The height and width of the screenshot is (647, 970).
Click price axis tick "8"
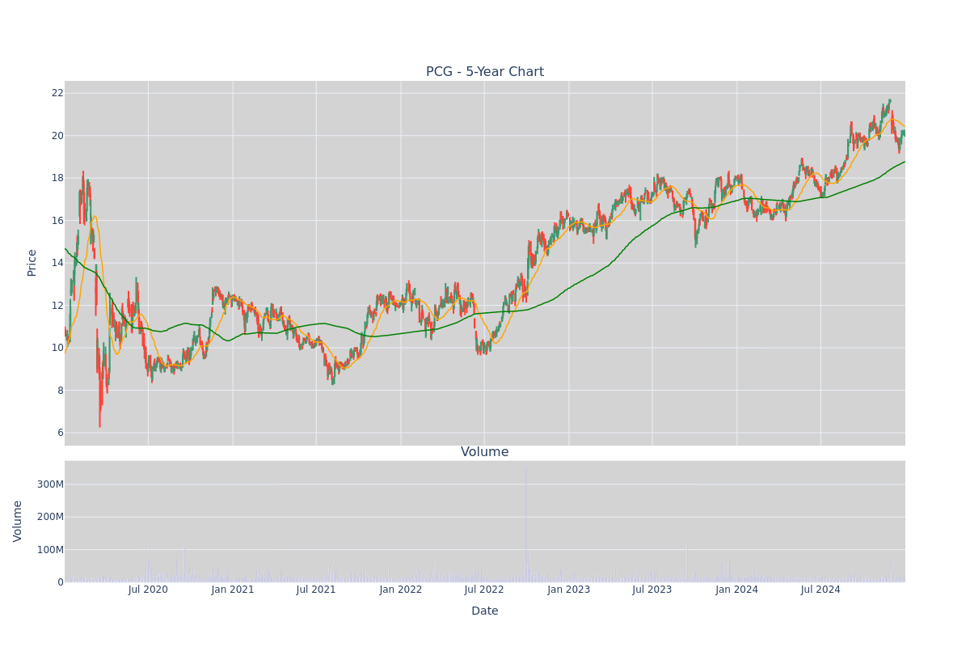point(60,390)
